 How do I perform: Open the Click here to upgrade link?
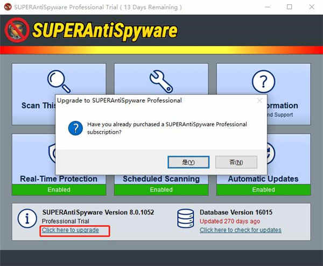point(71,230)
